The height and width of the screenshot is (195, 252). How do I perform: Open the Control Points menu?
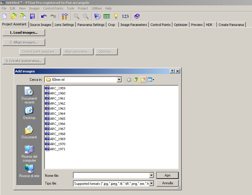pos(53,8)
